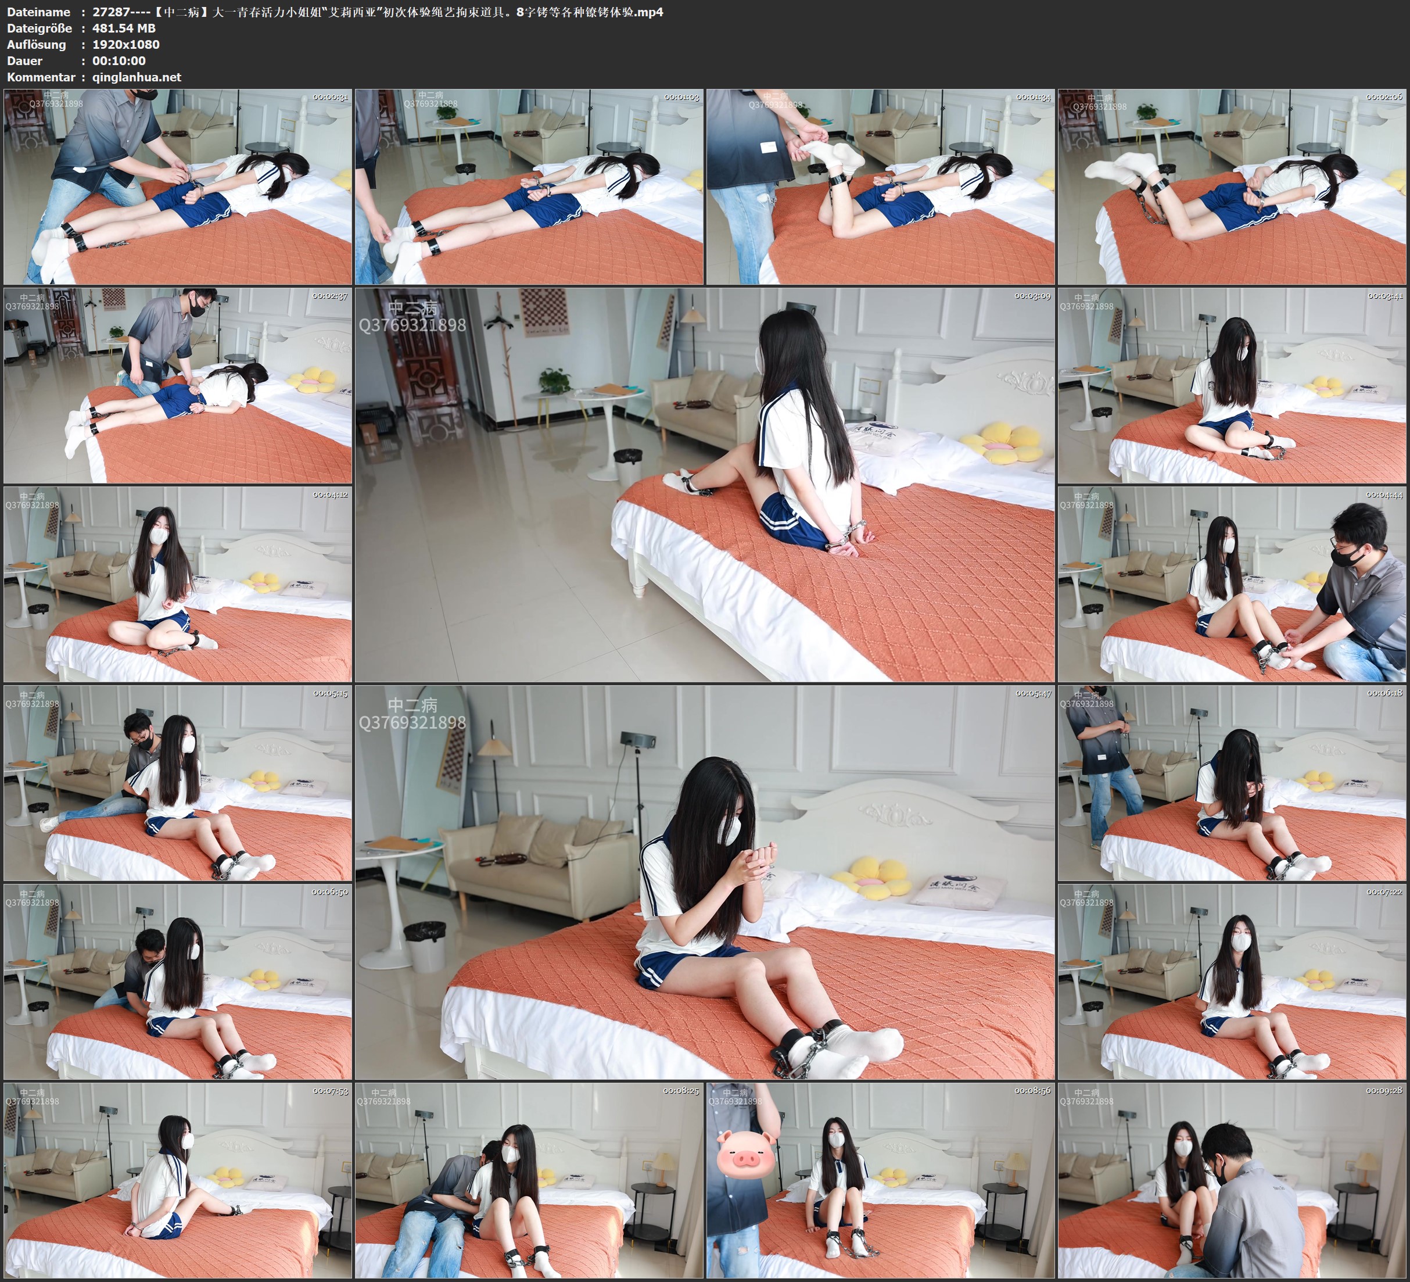Click the thumbnail timestamped 00:00:31
The image size is (1410, 1282).
(x=178, y=187)
